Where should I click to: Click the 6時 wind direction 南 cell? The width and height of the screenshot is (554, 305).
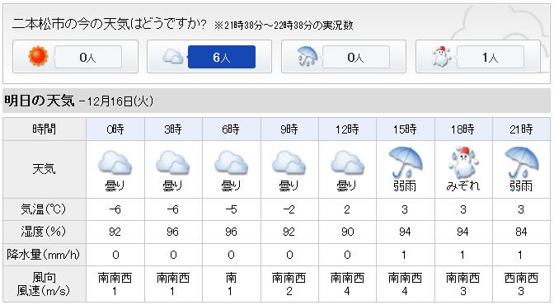pyautogui.click(x=231, y=278)
